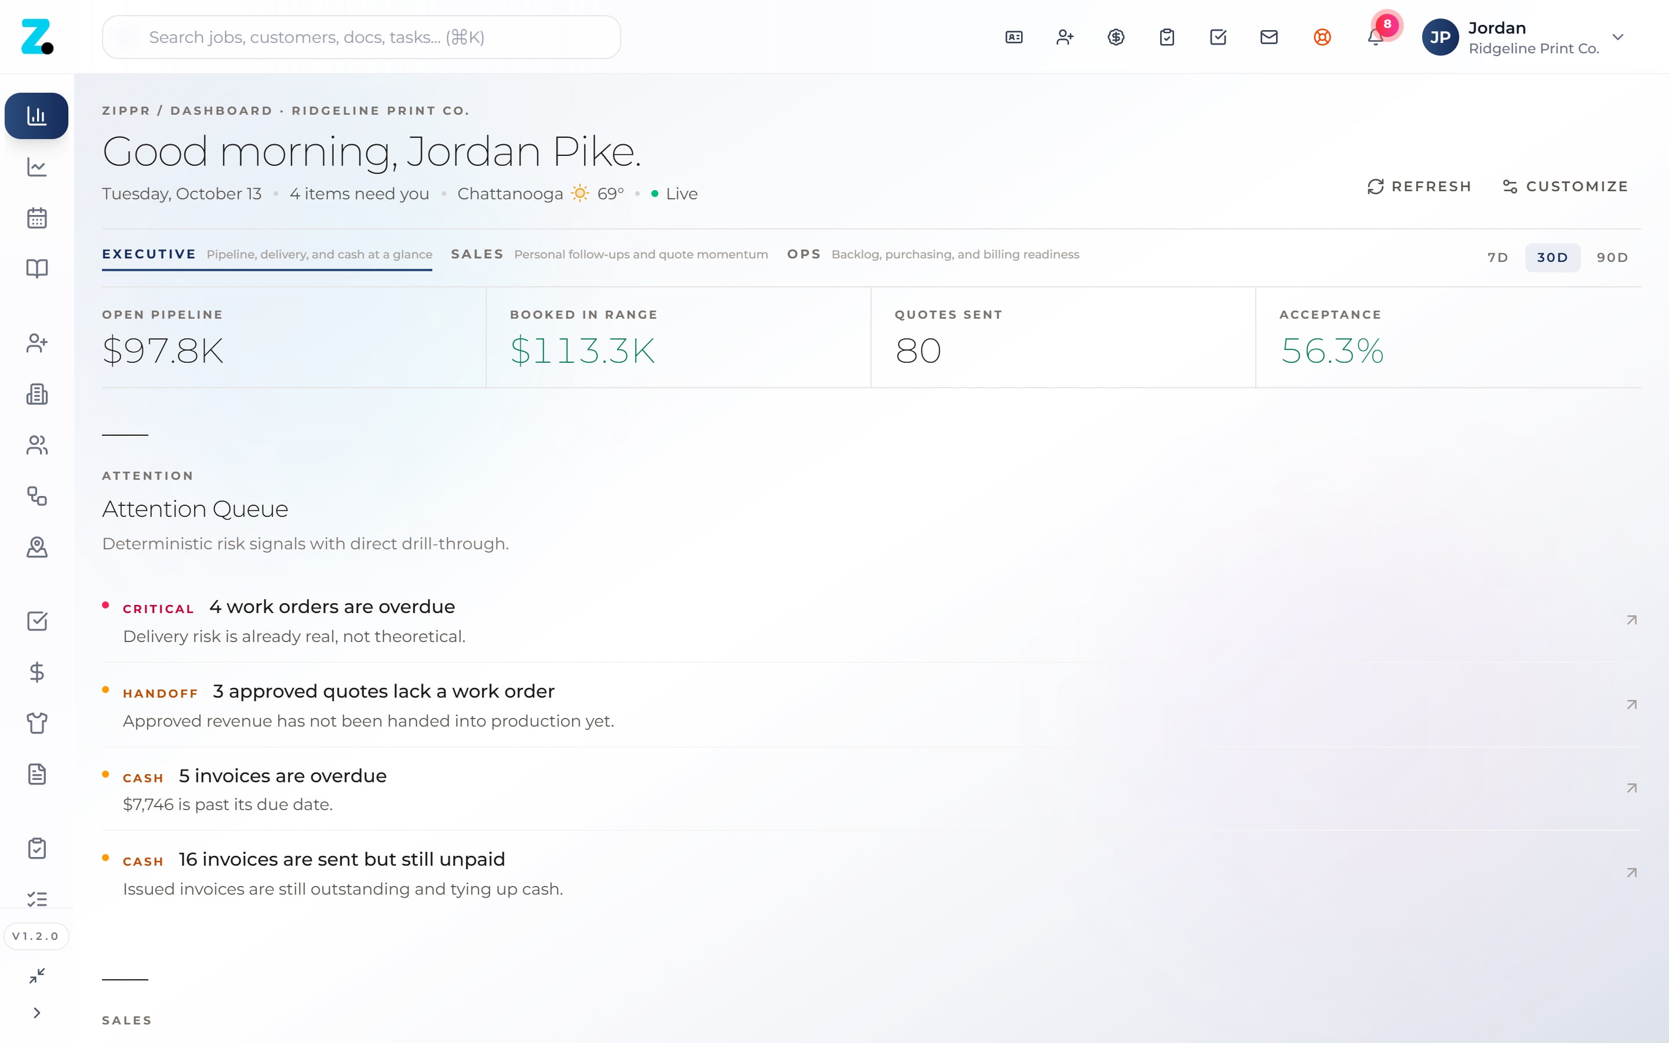This screenshot has width=1669, height=1043.
Task: Open the overdue work orders alert arrow
Action: coord(1631,620)
